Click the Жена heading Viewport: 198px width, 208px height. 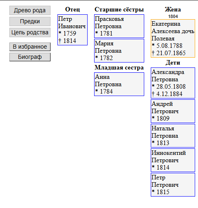[x=173, y=9]
